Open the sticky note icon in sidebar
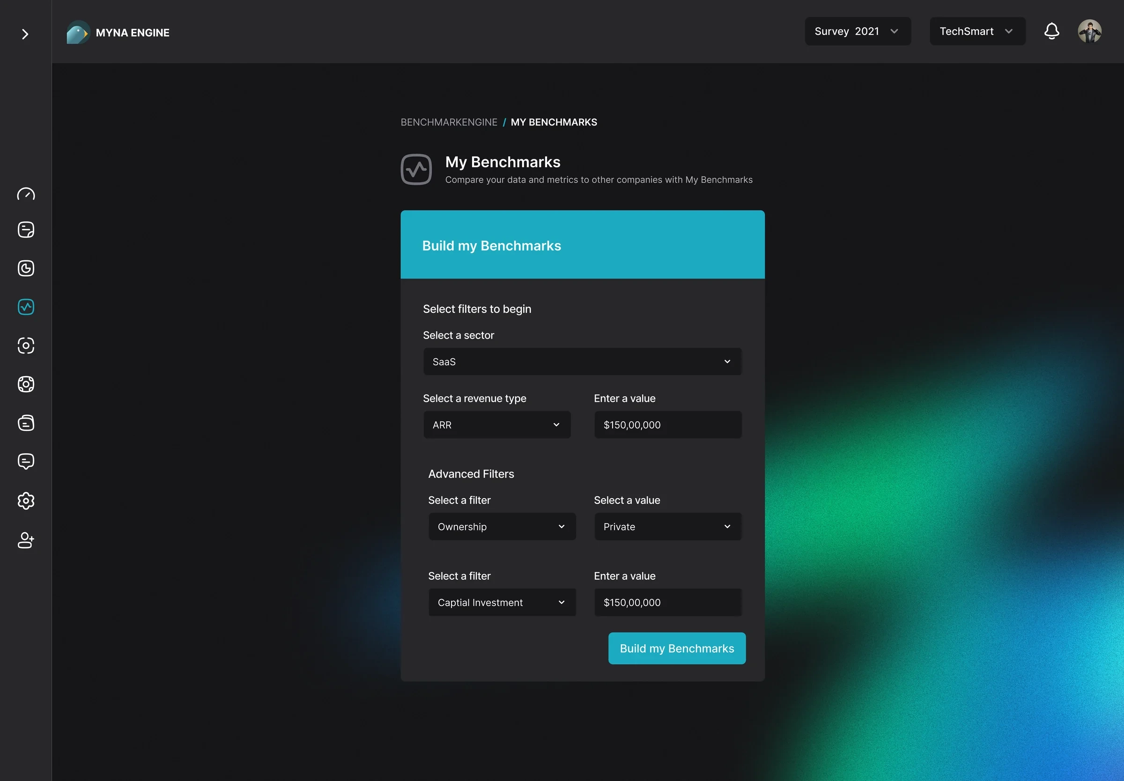This screenshot has height=781, width=1124. point(26,229)
